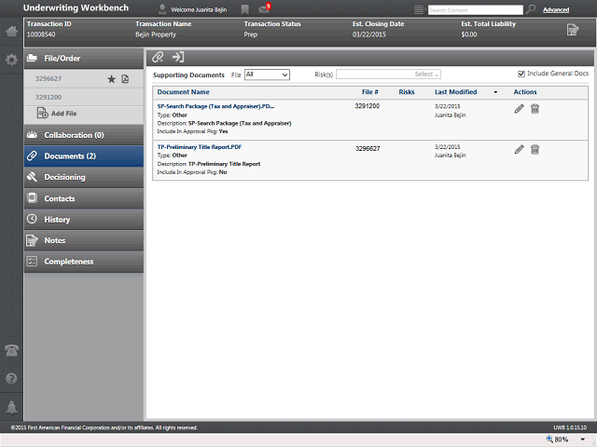Open the Completeness section
Viewport: 597px width, 447px height.
point(84,262)
